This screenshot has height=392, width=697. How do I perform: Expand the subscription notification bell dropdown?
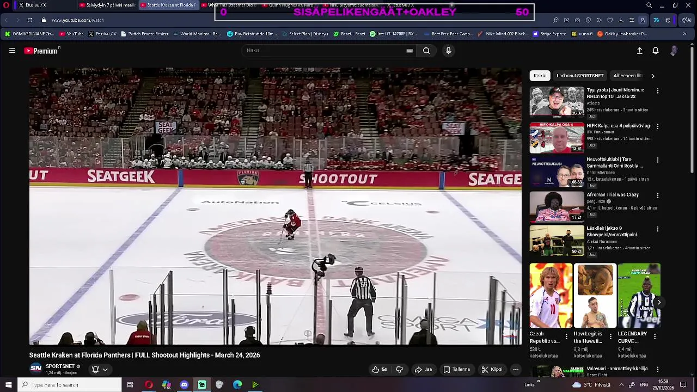[x=100, y=369]
